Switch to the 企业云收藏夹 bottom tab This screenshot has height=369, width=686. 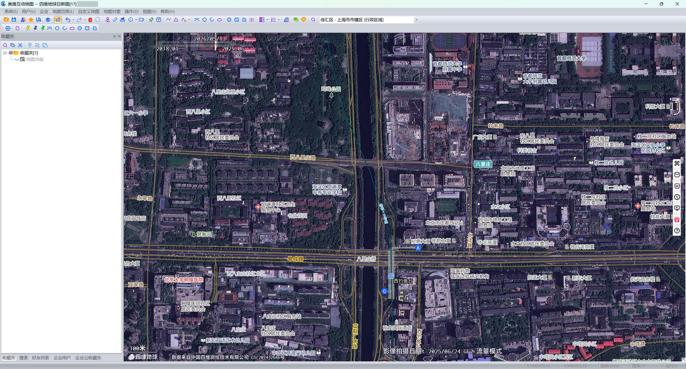pyautogui.click(x=88, y=358)
